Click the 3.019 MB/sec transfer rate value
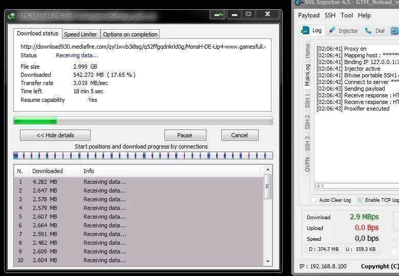Image resolution: width=399 pixels, height=276 pixels. (x=91, y=83)
